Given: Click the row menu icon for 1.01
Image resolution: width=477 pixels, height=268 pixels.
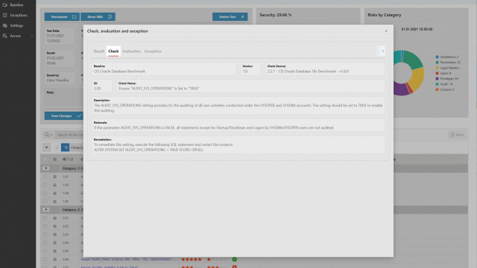Looking at the screenshot, I should pos(54,176).
